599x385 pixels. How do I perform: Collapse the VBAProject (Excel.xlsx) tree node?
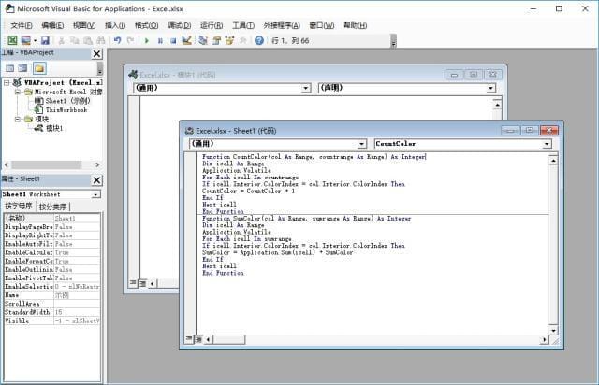pos(6,82)
